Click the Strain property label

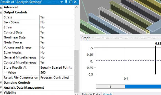click(x=8, y=27)
